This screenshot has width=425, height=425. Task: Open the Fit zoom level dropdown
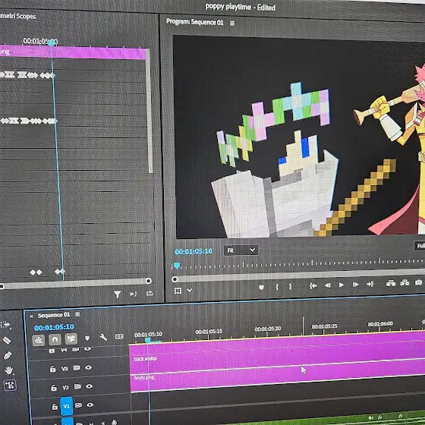pos(241,250)
